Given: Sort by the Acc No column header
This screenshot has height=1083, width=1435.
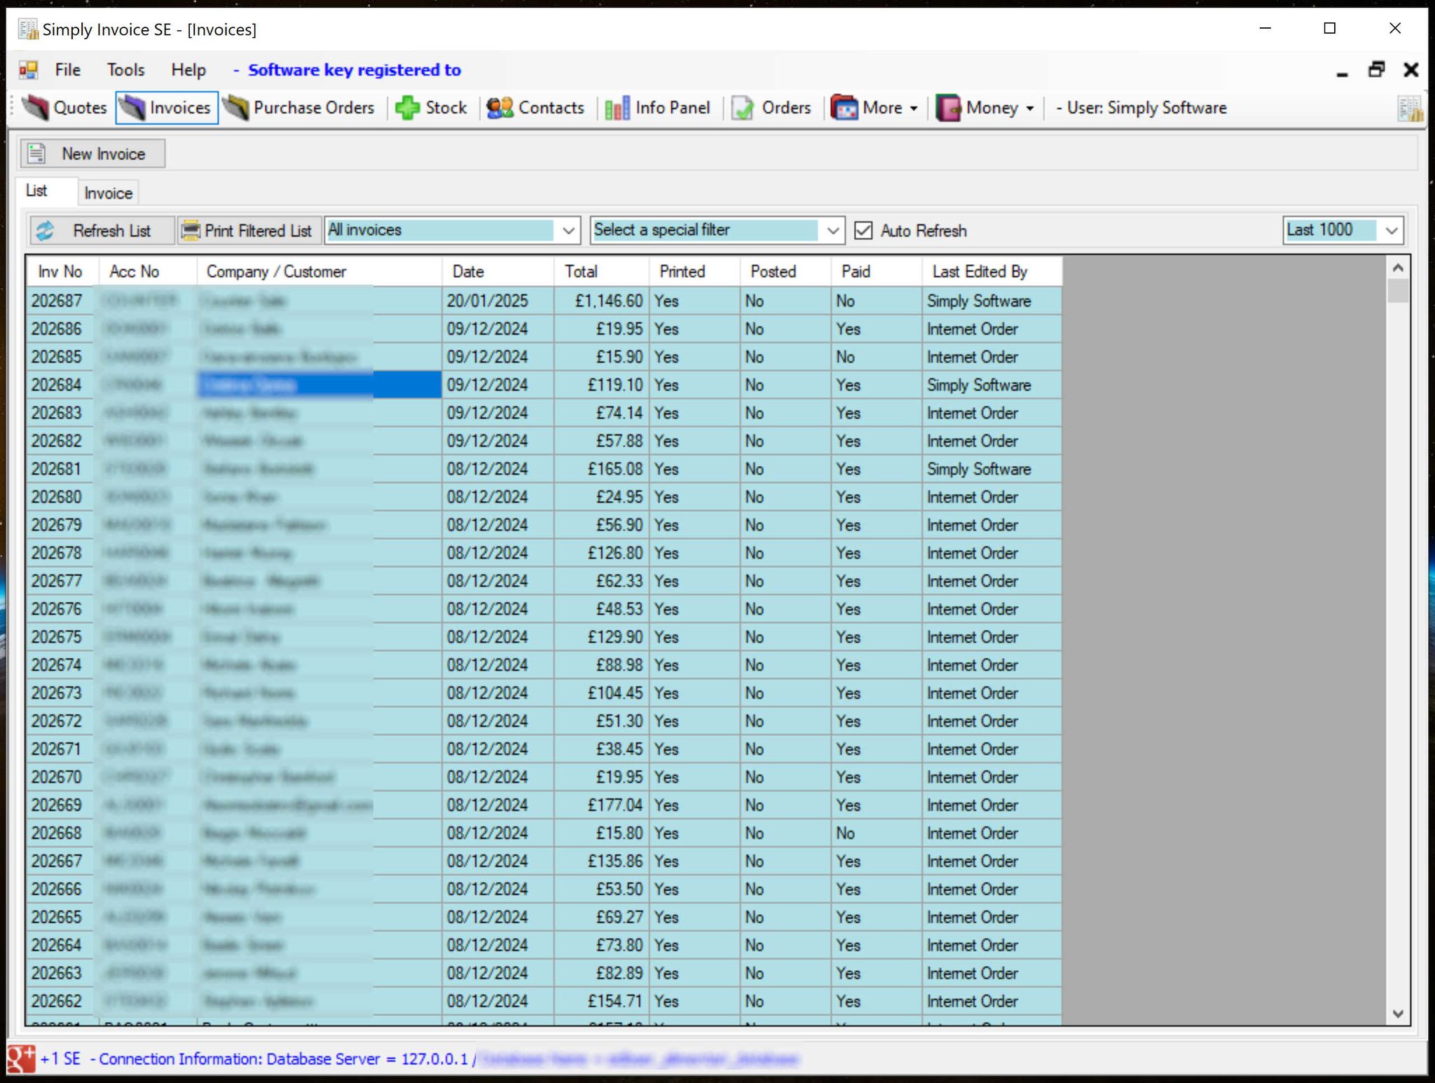Looking at the screenshot, I should [x=148, y=272].
